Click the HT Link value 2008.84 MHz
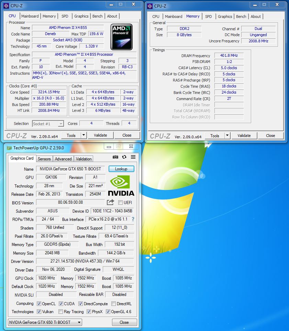 click(49, 110)
